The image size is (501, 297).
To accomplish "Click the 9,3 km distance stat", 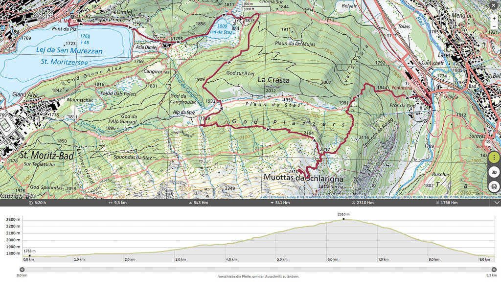I will click(x=117, y=203).
